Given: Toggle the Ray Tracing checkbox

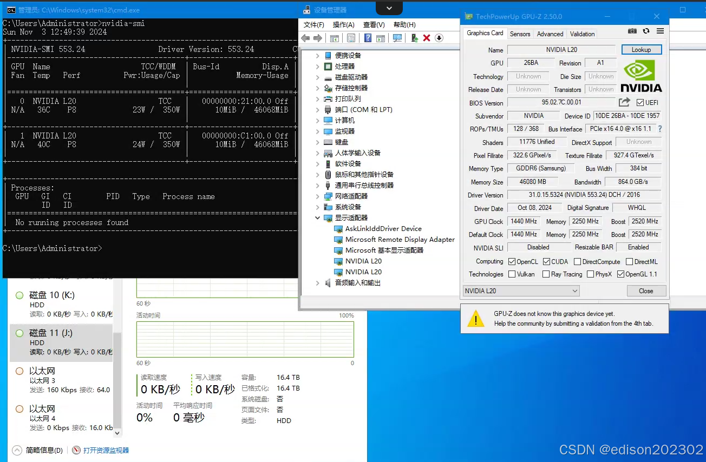Looking at the screenshot, I should click(x=546, y=274).
